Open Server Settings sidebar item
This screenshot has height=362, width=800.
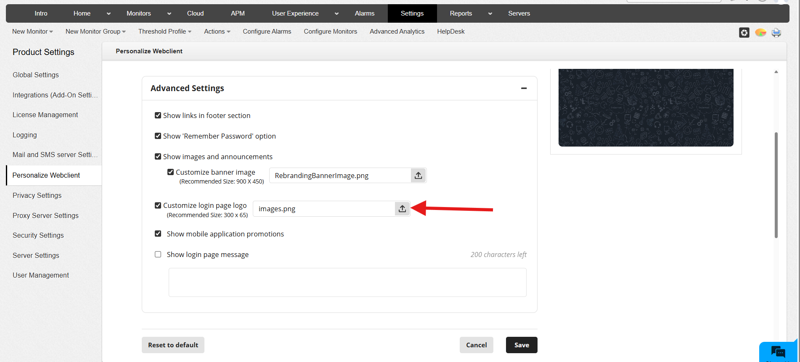tap(36, 255)
